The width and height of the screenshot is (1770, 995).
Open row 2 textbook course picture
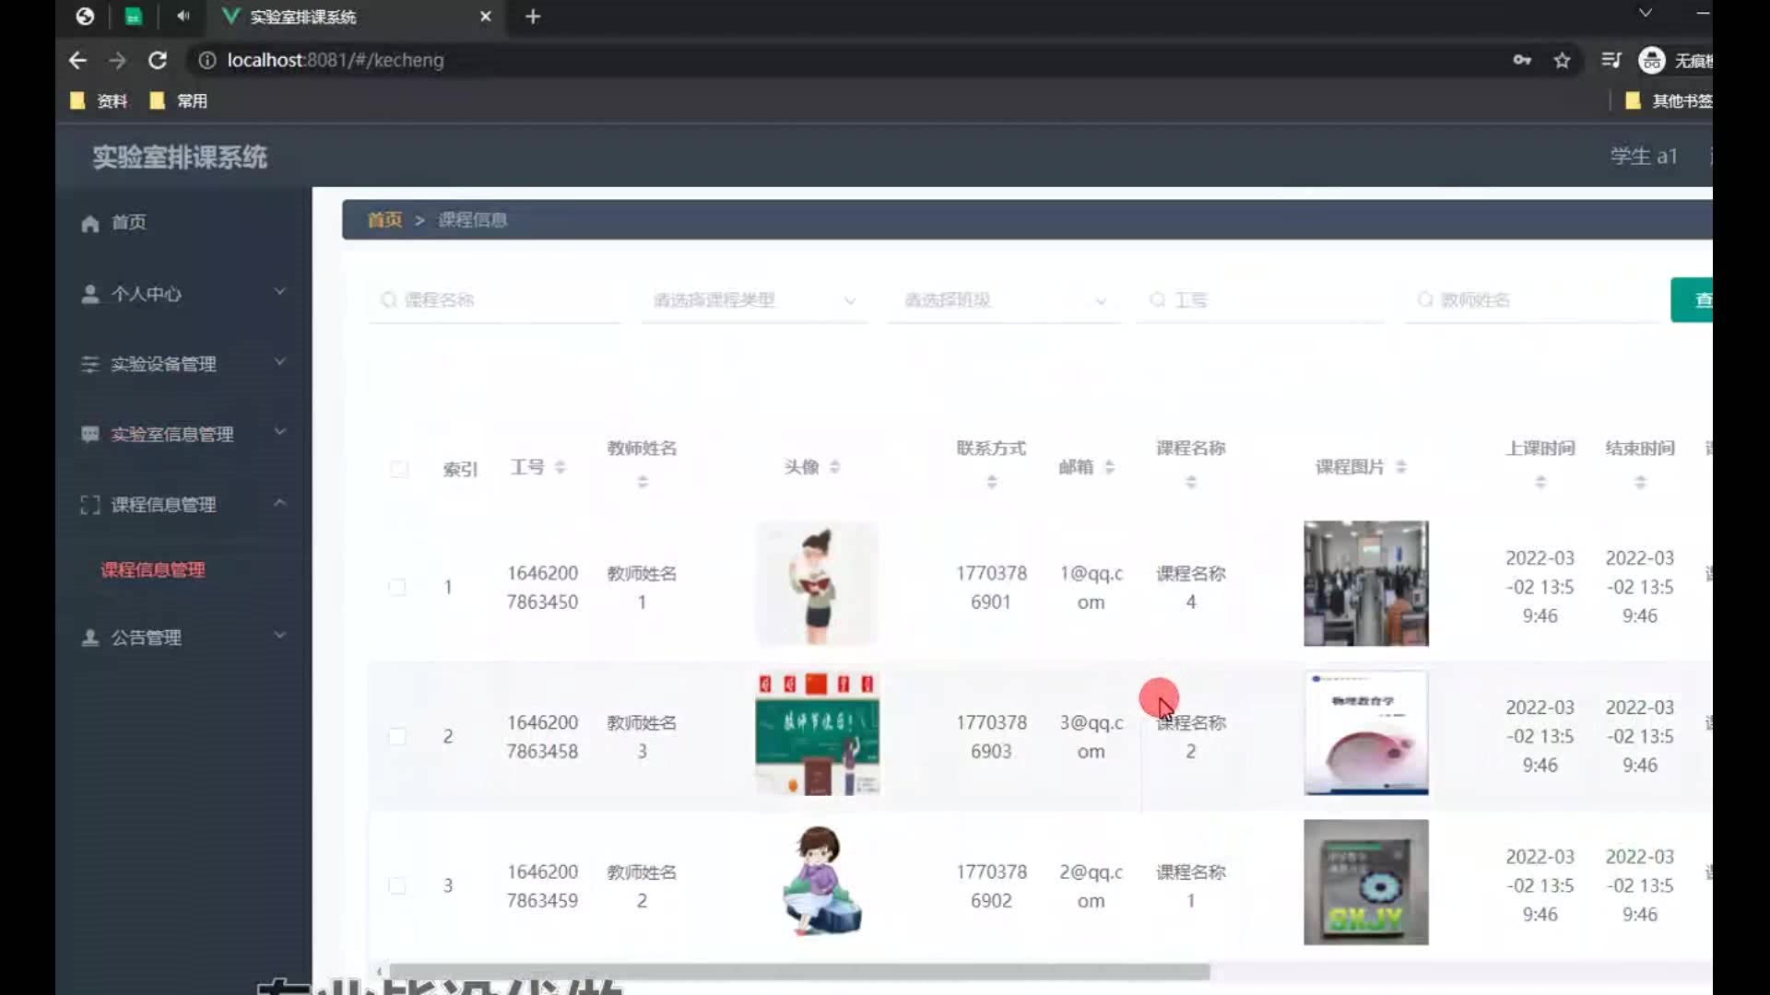click(x=1366, y=733)
